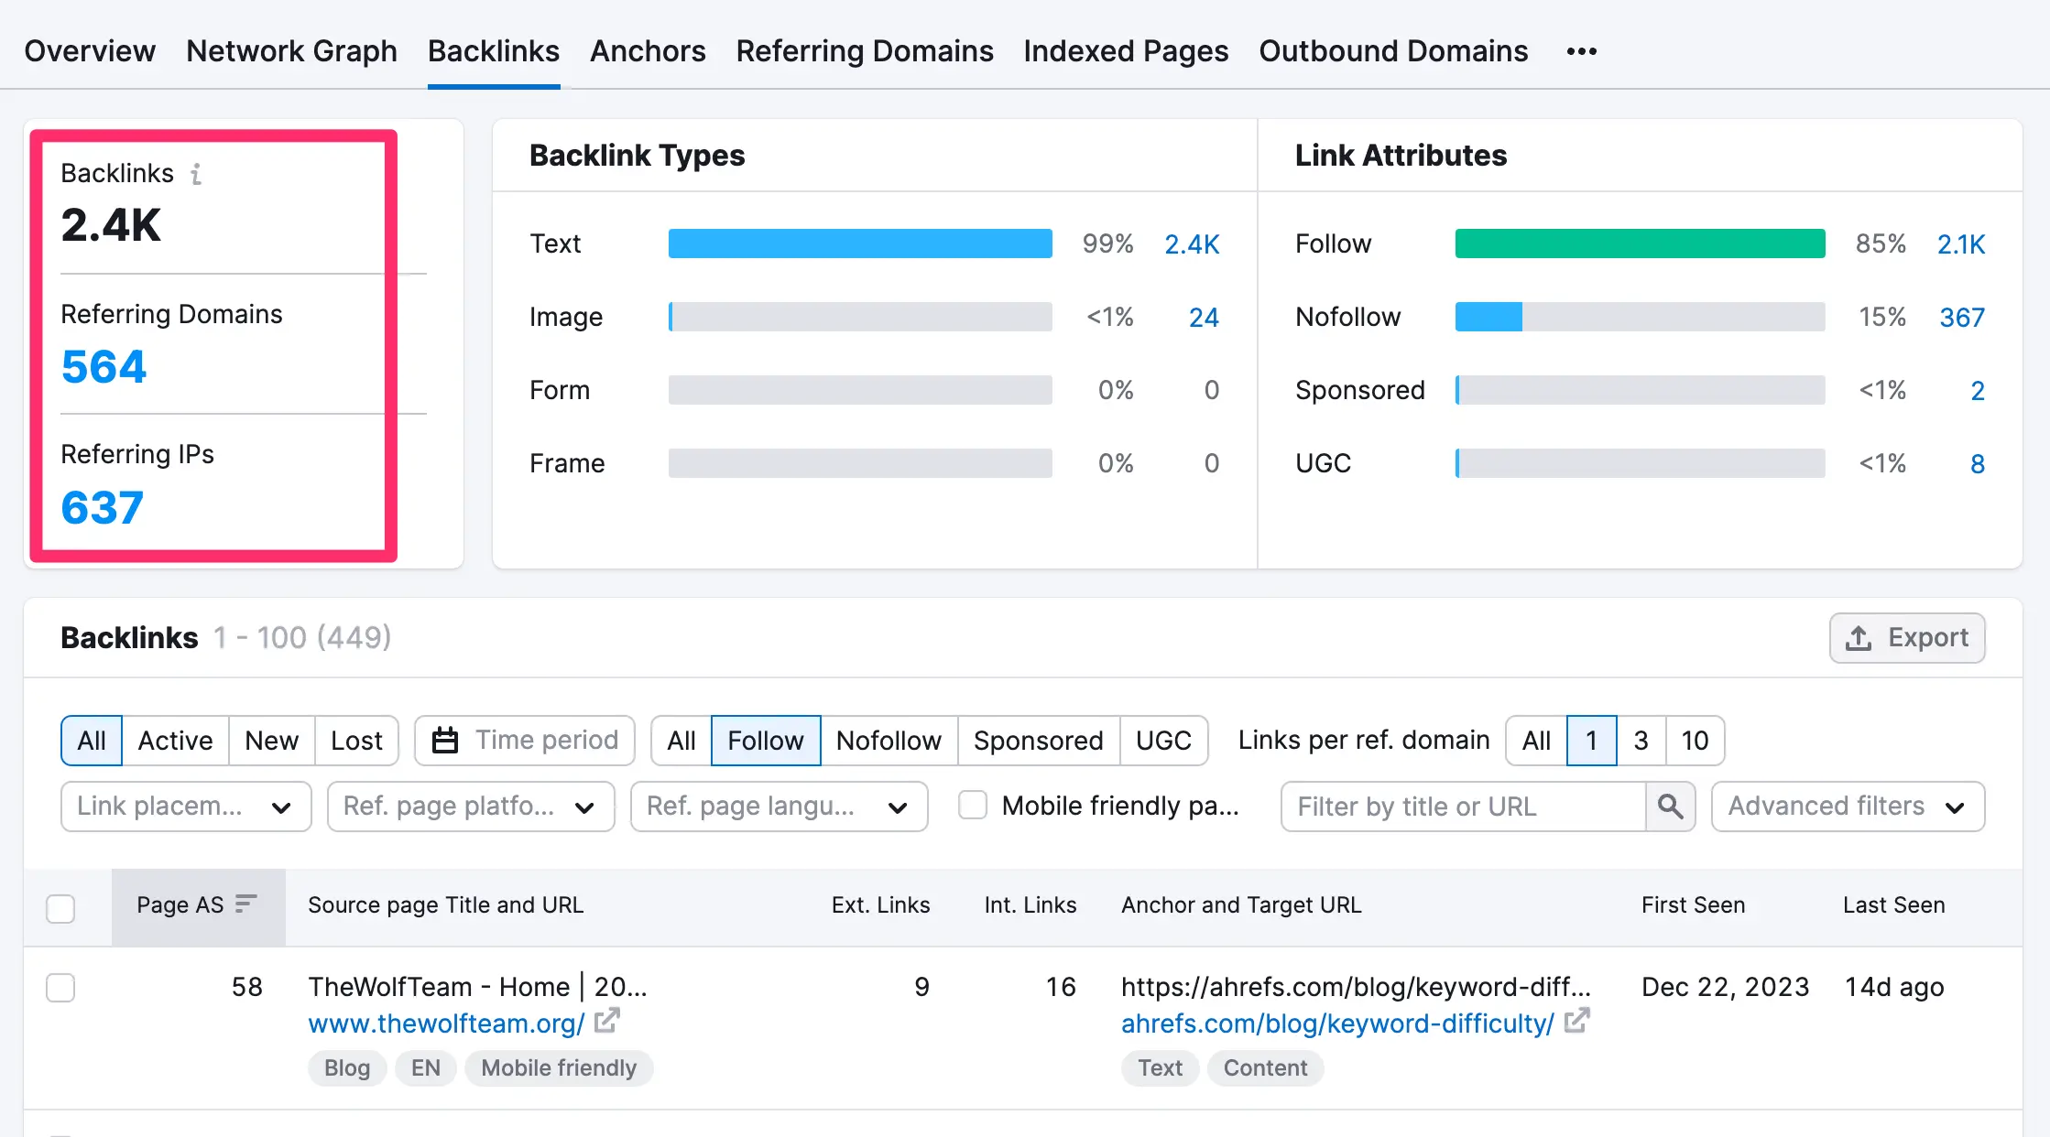
Task: Check the Mobile friendly pages checkbox
Action: pos(973,806)
